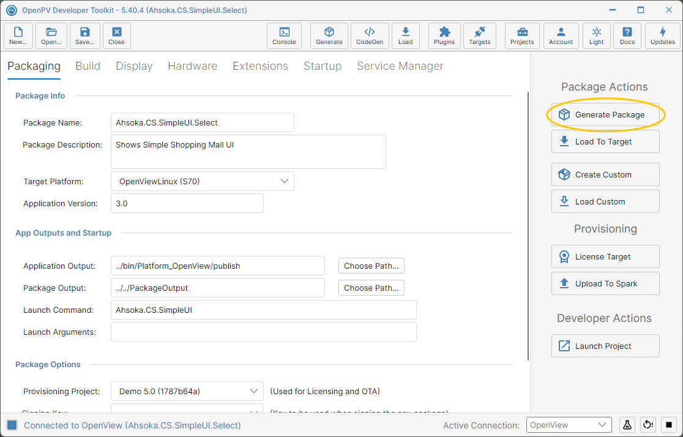
Task: Click the Generate Package button
Action: 605,114
